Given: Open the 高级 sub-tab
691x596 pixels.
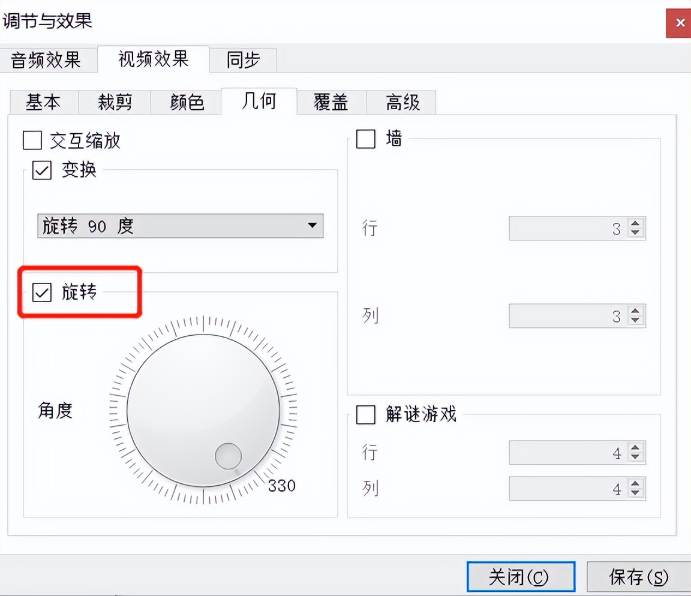Looking at the screenshot, I should click(402, 103).
